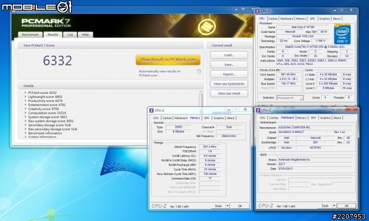Open the PCMark Log tab

click(x=70, y=35)
